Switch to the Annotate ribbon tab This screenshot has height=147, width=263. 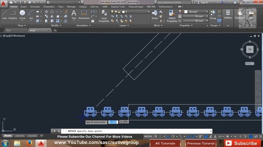tap(35, 7)
